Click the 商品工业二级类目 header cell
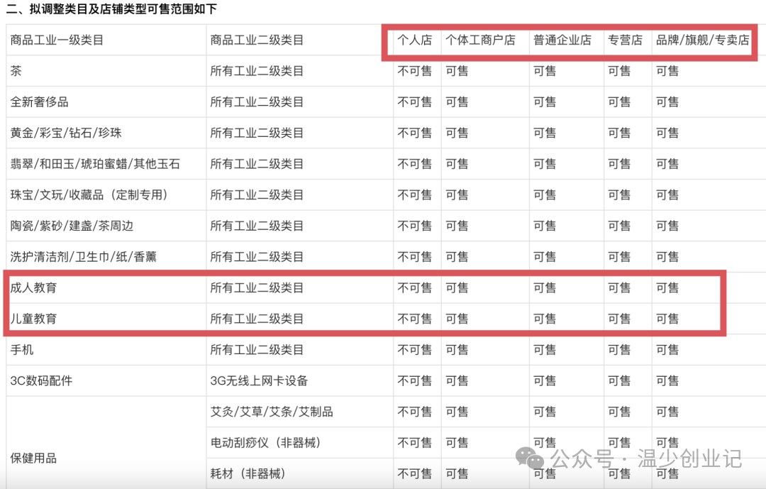766x489 pixels. [x=257, y=40]
